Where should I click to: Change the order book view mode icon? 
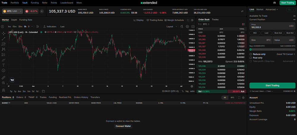(x=243, y=24)
